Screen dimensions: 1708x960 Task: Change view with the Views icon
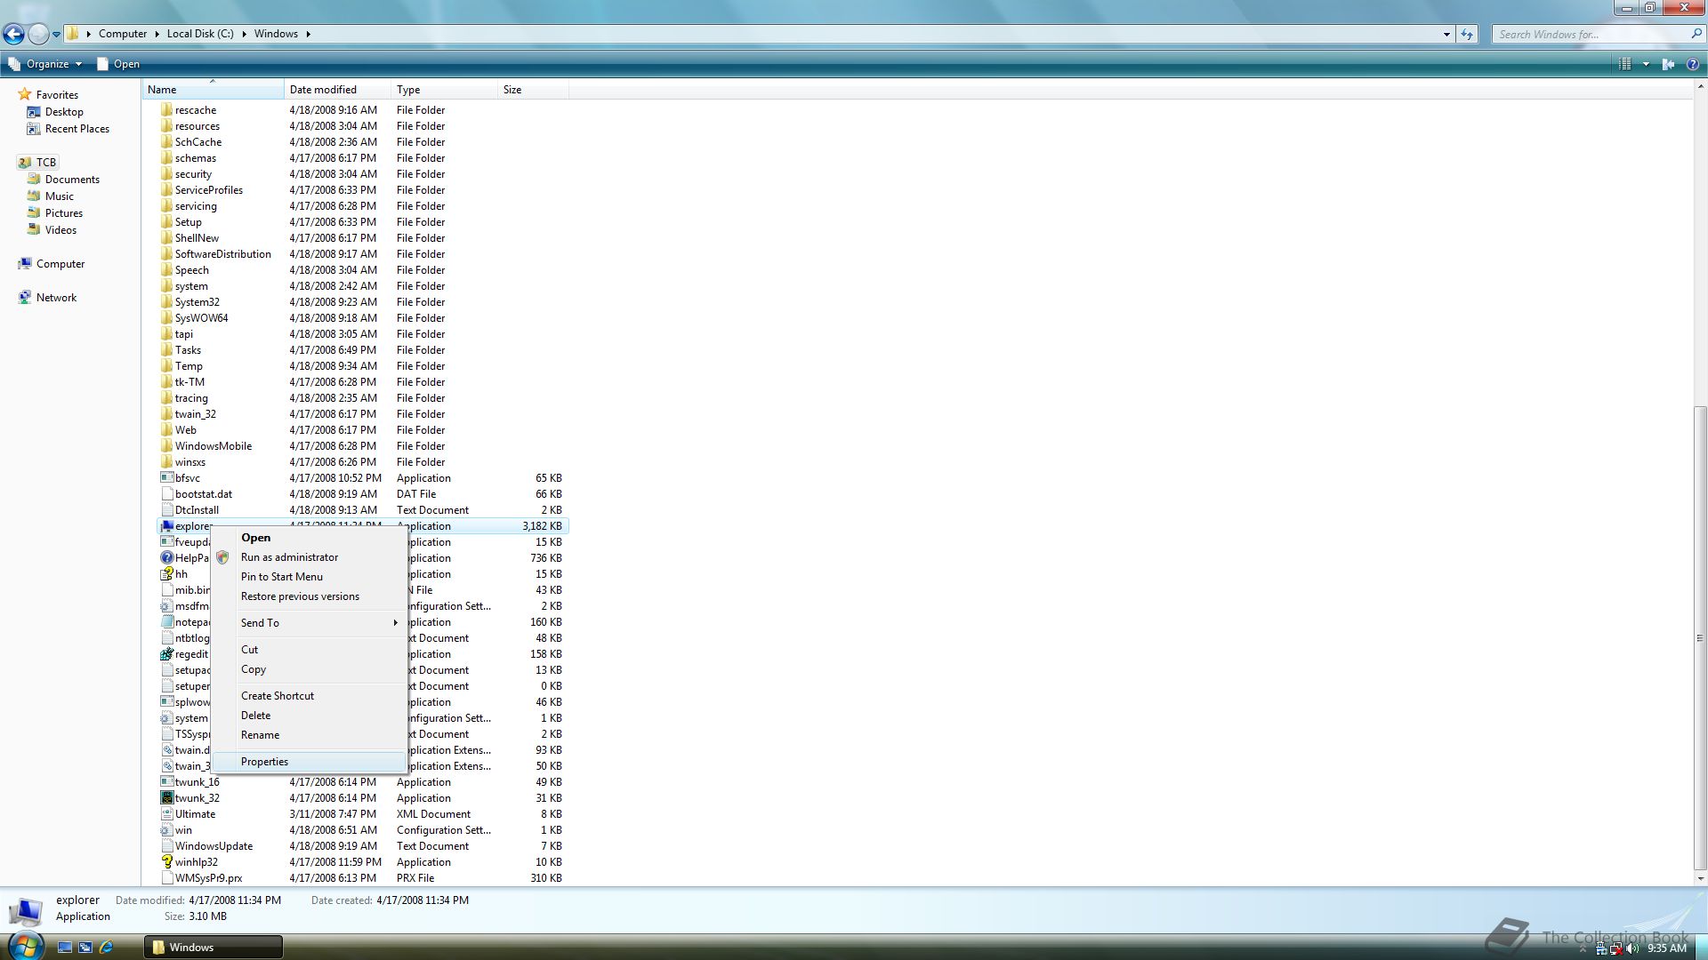click(x=1625, y=64)
